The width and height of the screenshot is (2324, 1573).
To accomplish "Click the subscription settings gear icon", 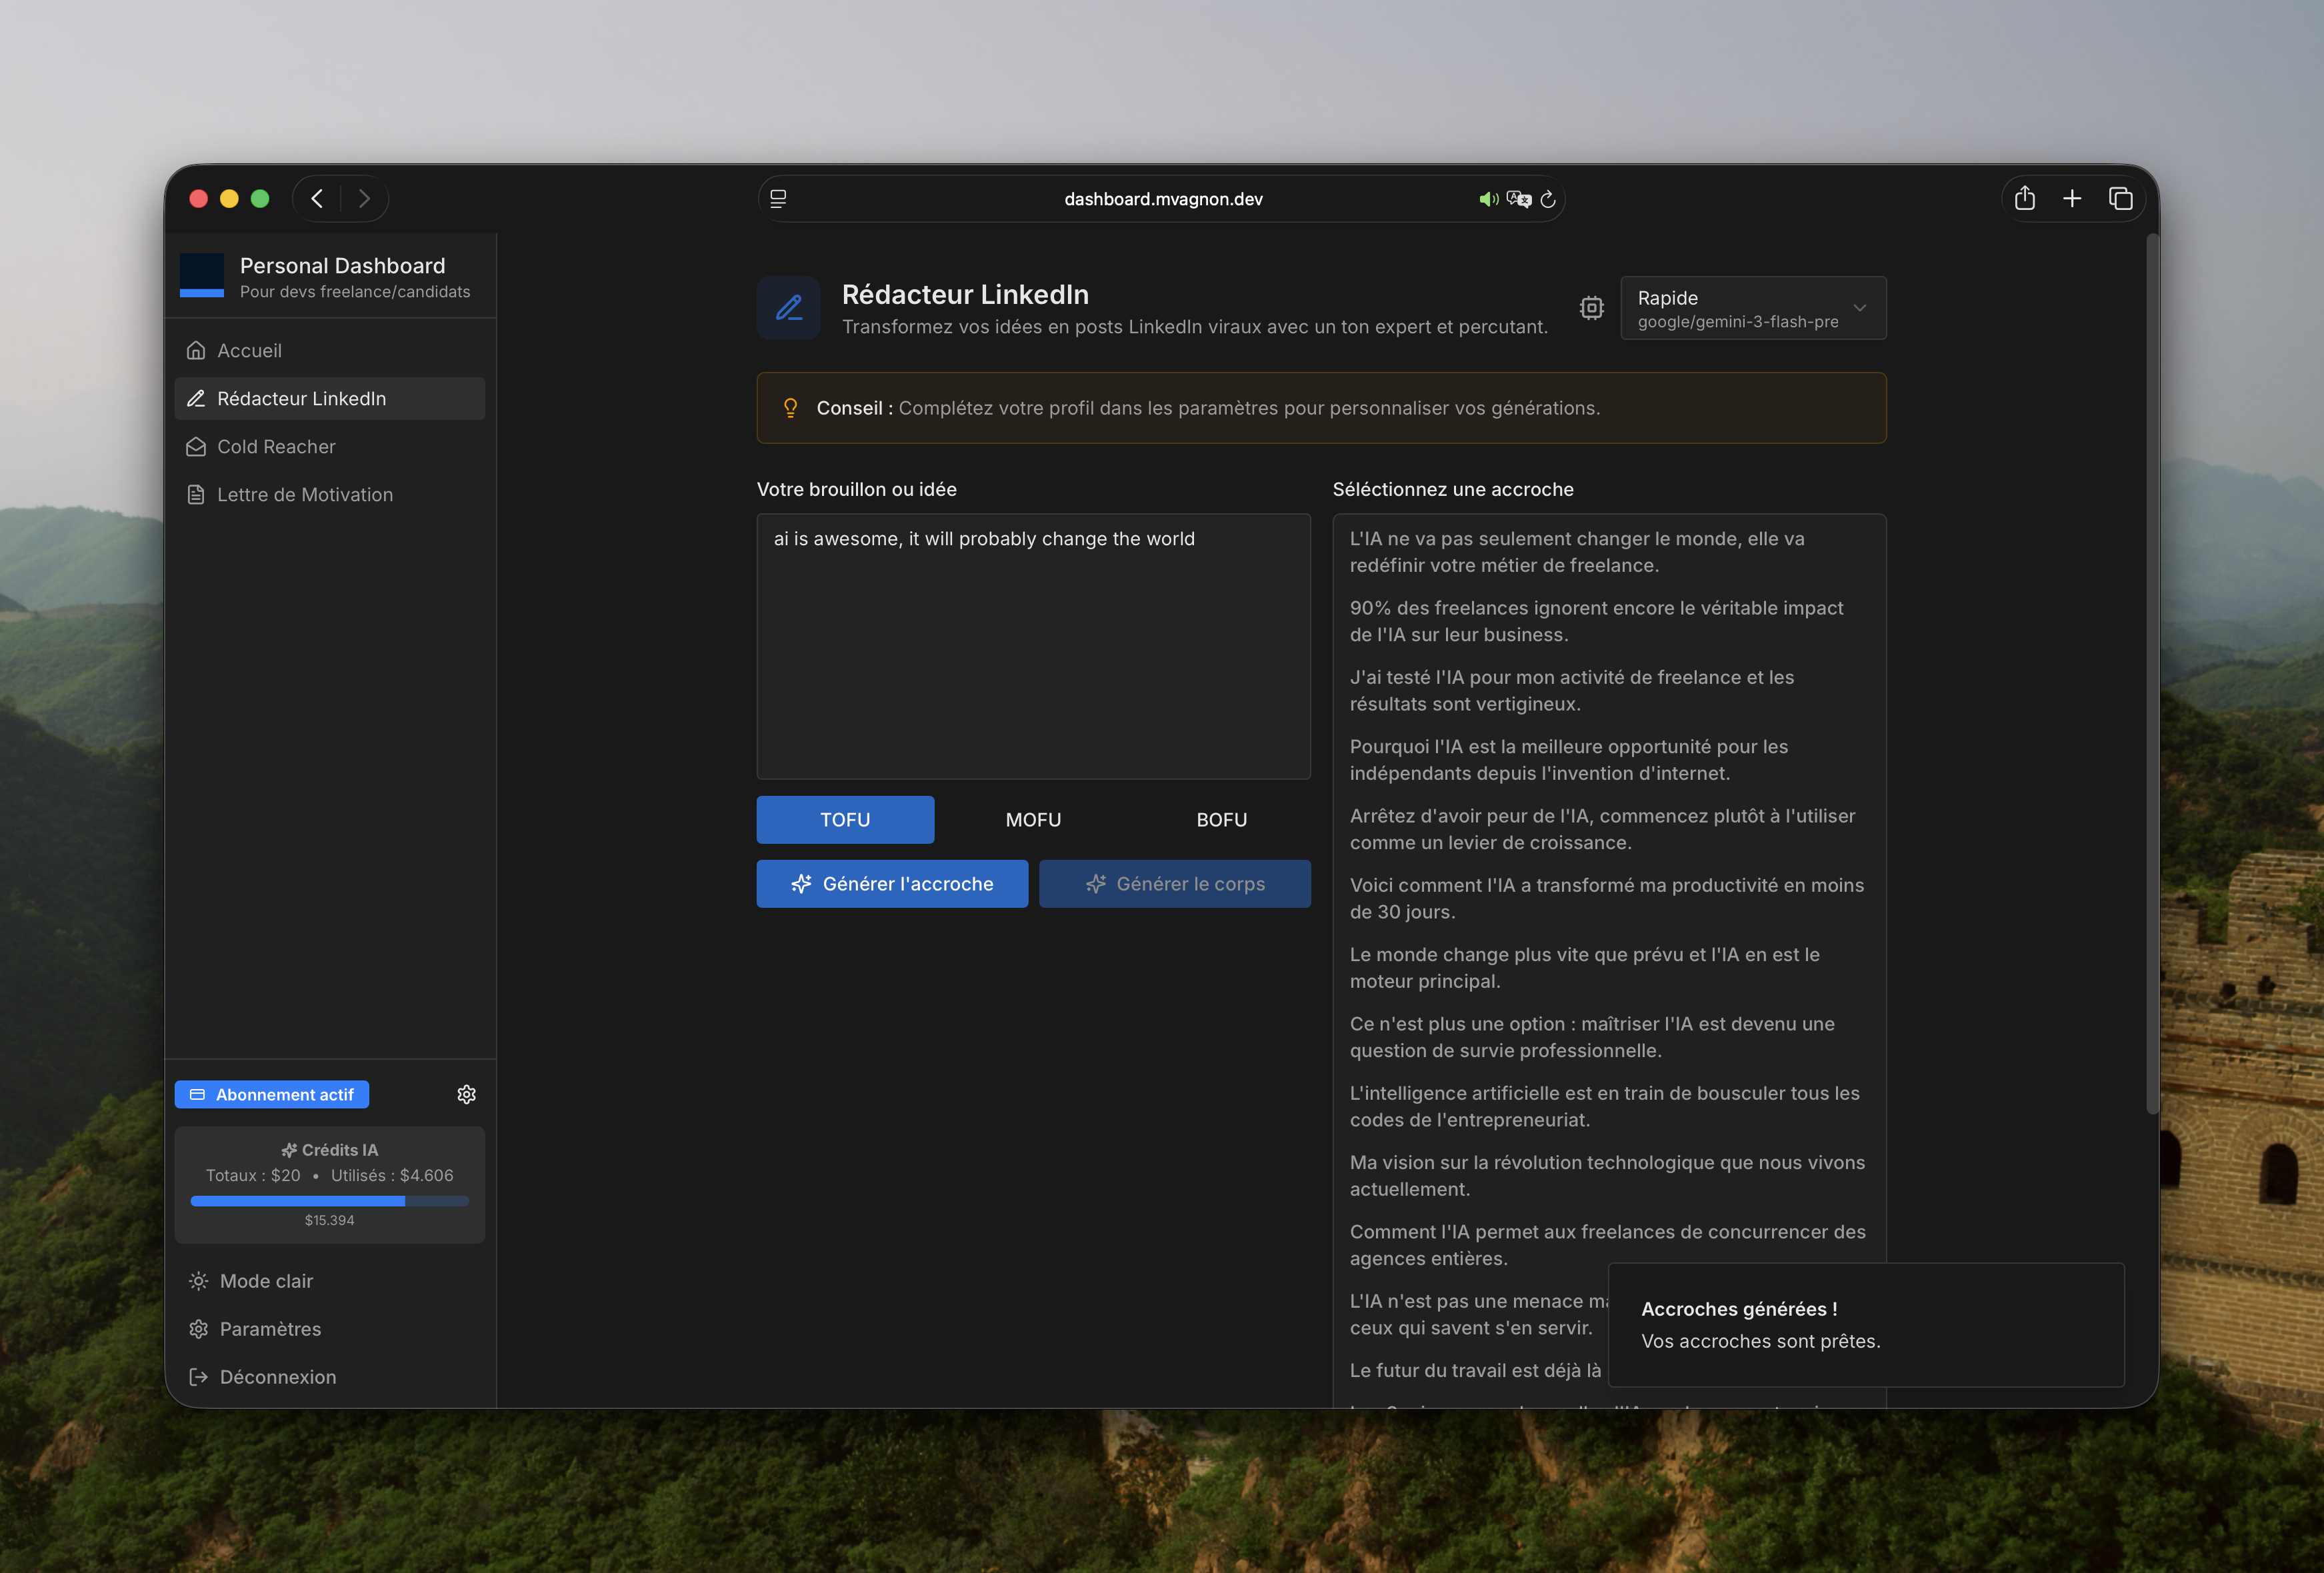I will (466, 1094).
